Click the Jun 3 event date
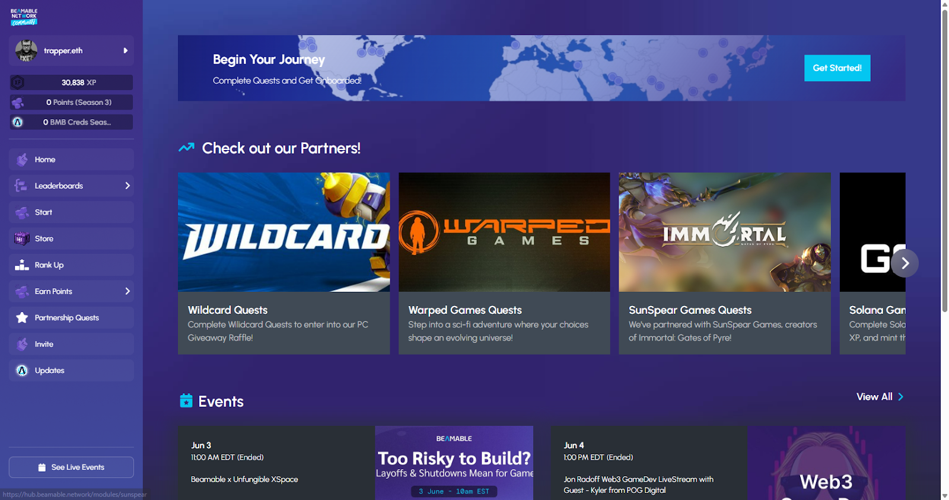 click(x=201, y=445)
